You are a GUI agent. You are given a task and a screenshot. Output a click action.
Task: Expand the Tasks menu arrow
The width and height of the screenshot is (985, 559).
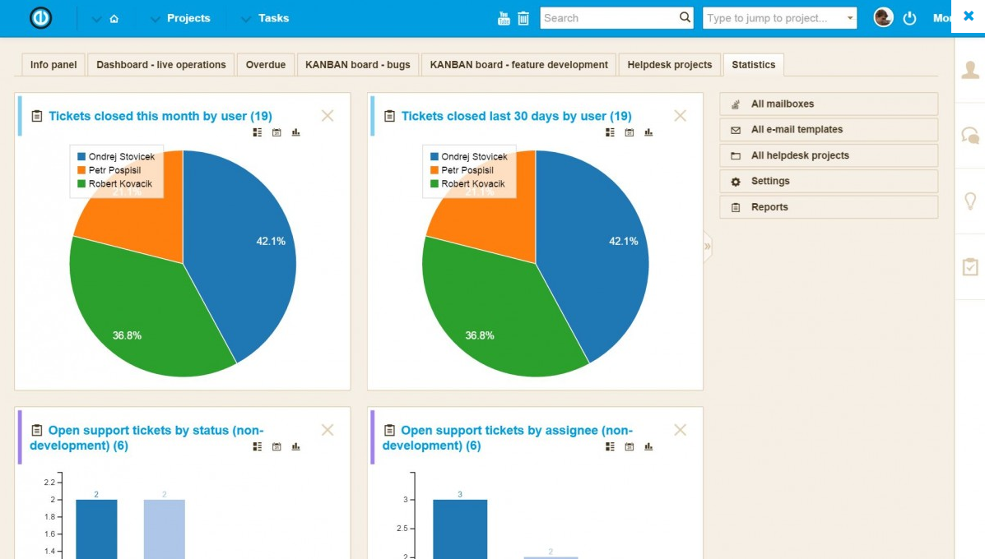245,20
